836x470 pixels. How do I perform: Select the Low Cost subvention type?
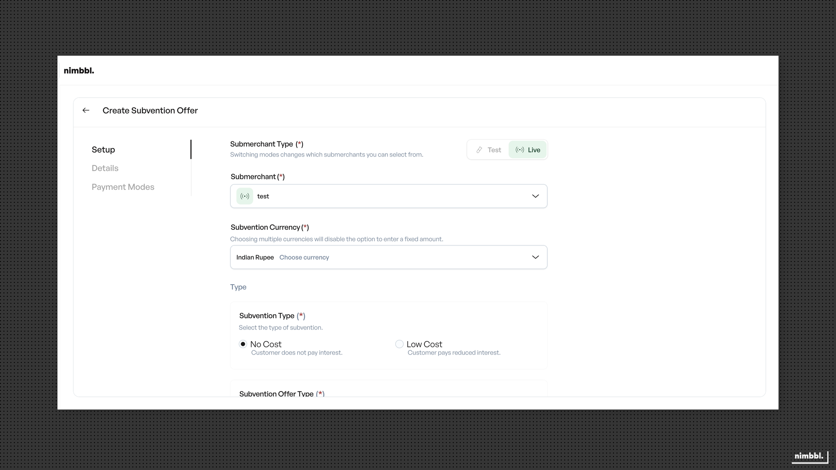click(x=399, y=344)
